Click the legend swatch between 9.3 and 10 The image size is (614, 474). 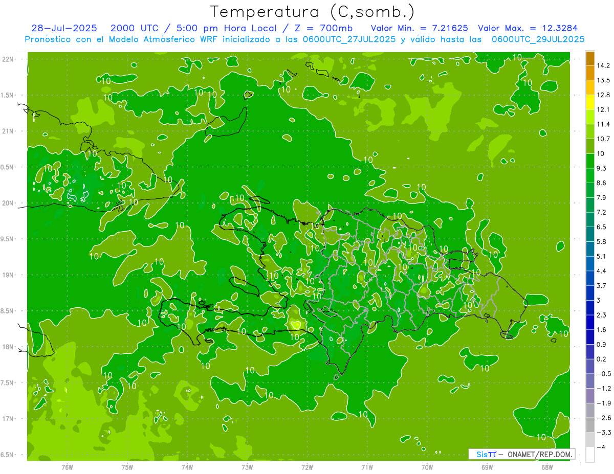590,161
